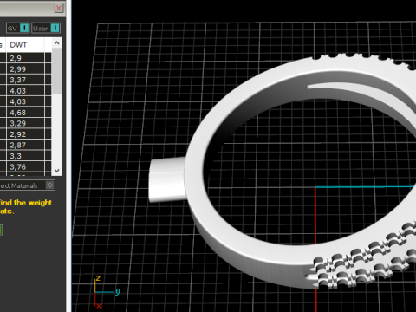The image size is (416, 312).
Task: Select the cylinder sprue on the ring
Action: pyautogui.click(x=167, y=179)
